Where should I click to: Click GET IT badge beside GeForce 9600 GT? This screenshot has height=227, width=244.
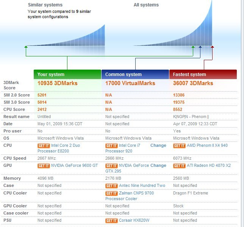click(44, 166)
